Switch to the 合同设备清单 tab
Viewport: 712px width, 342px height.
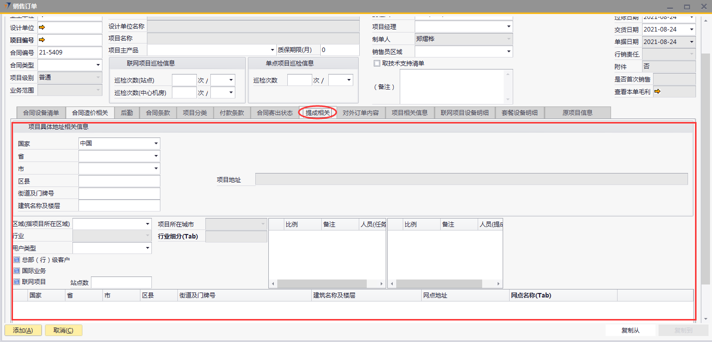click(41, 113)
